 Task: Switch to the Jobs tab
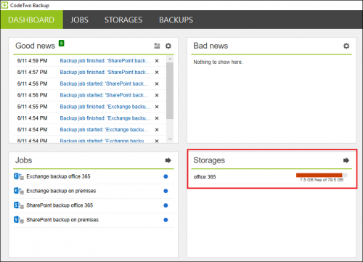pos(79,20)
